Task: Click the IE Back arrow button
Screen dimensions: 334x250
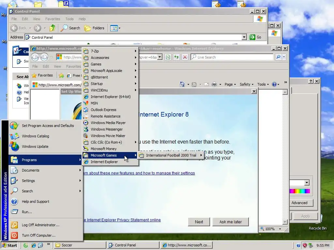Action: pyautogui.click(x=35, y=57)
